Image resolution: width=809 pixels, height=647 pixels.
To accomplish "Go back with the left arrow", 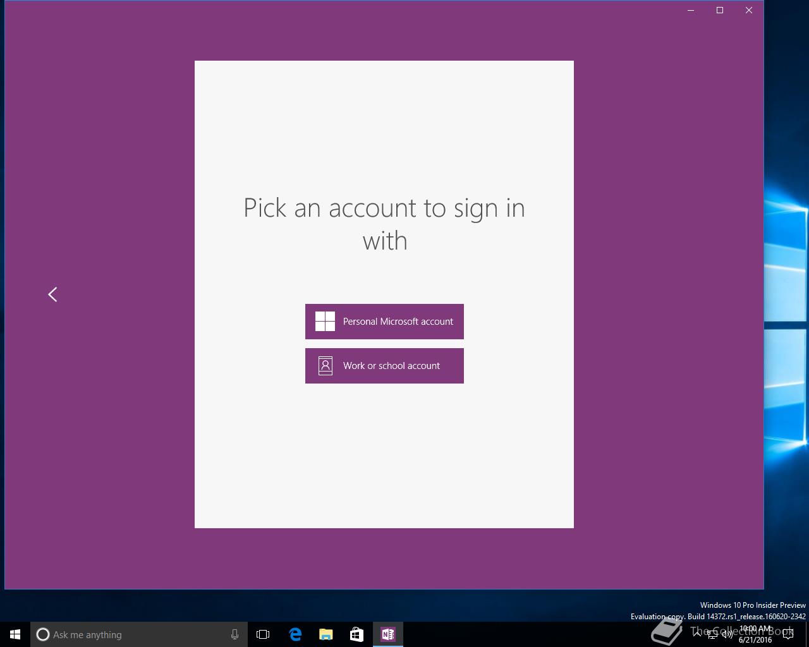I will point(52,294).
